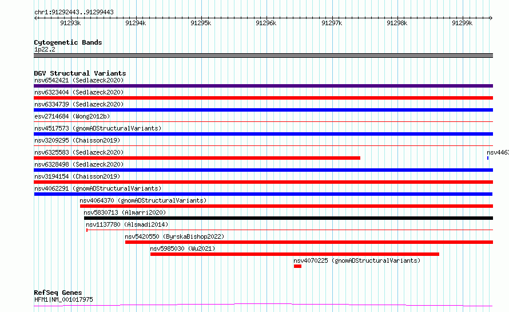
Task: Click nsv3194154 (Chaisson2019) variant label
Action: [x=77, y=176]
